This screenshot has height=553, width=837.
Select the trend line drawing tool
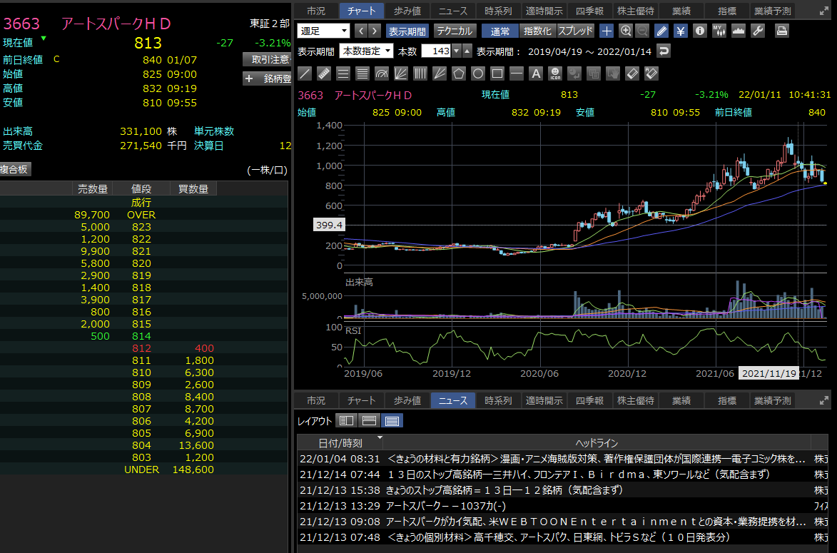point(305,73)
